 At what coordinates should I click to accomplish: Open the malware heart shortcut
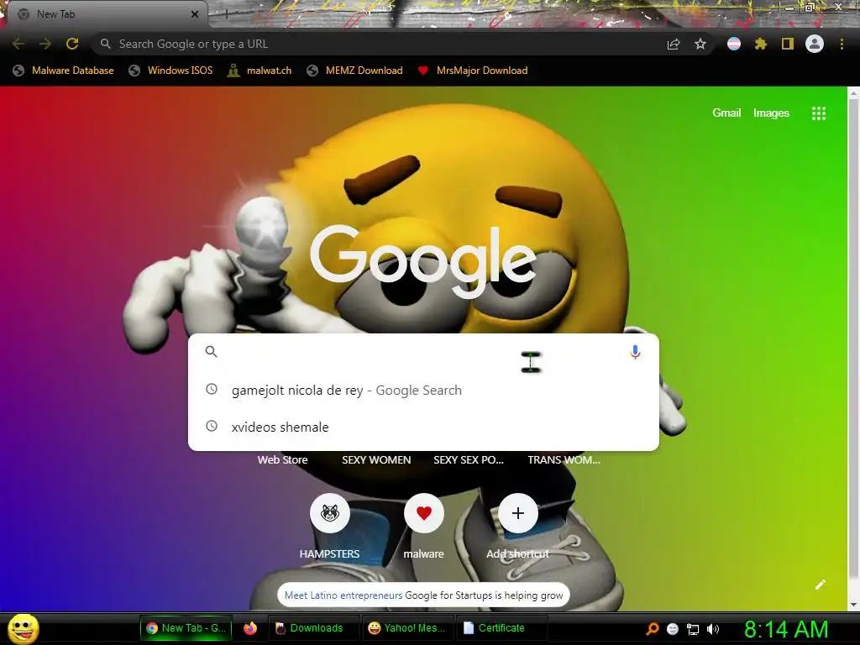click(x=423, y=513)
